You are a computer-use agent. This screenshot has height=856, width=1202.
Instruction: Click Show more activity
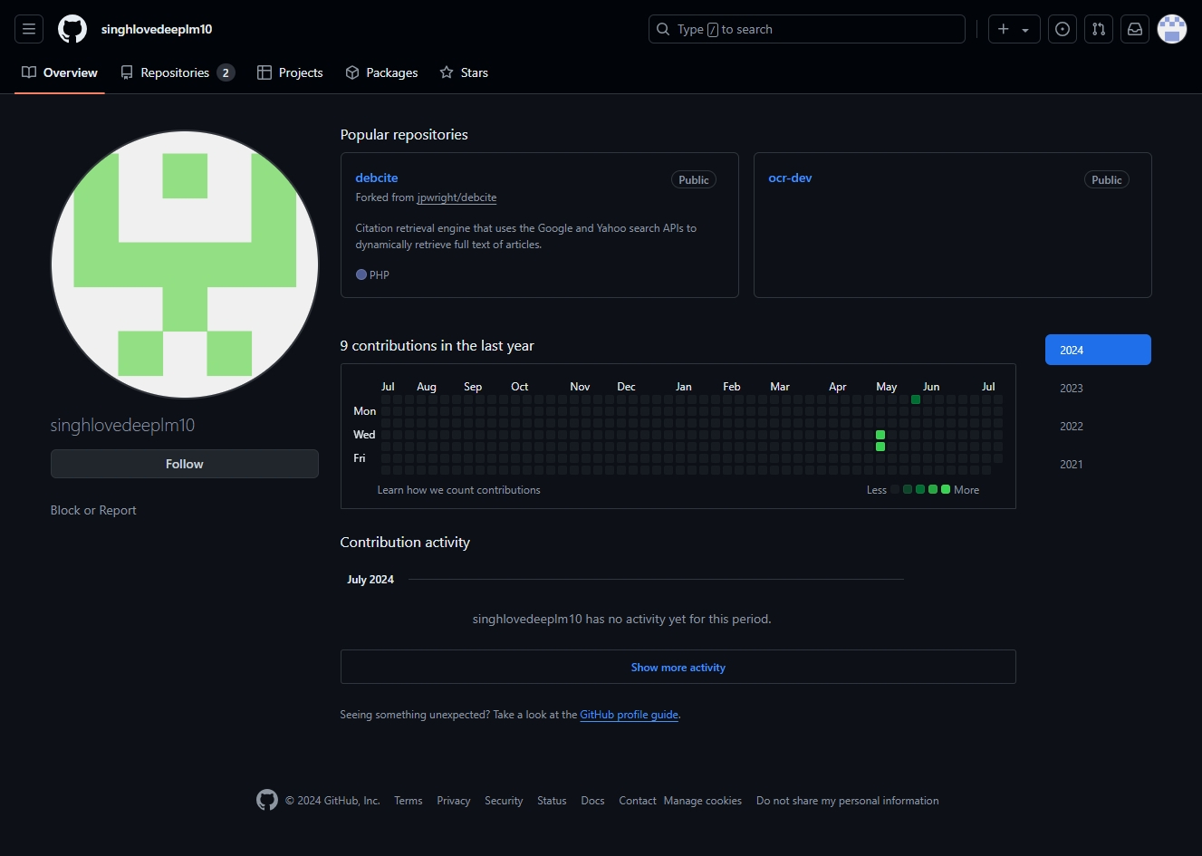point(678,667)
